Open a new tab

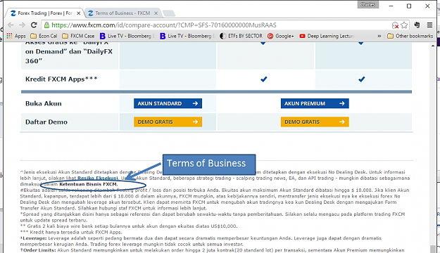click(x=169, y=13)
